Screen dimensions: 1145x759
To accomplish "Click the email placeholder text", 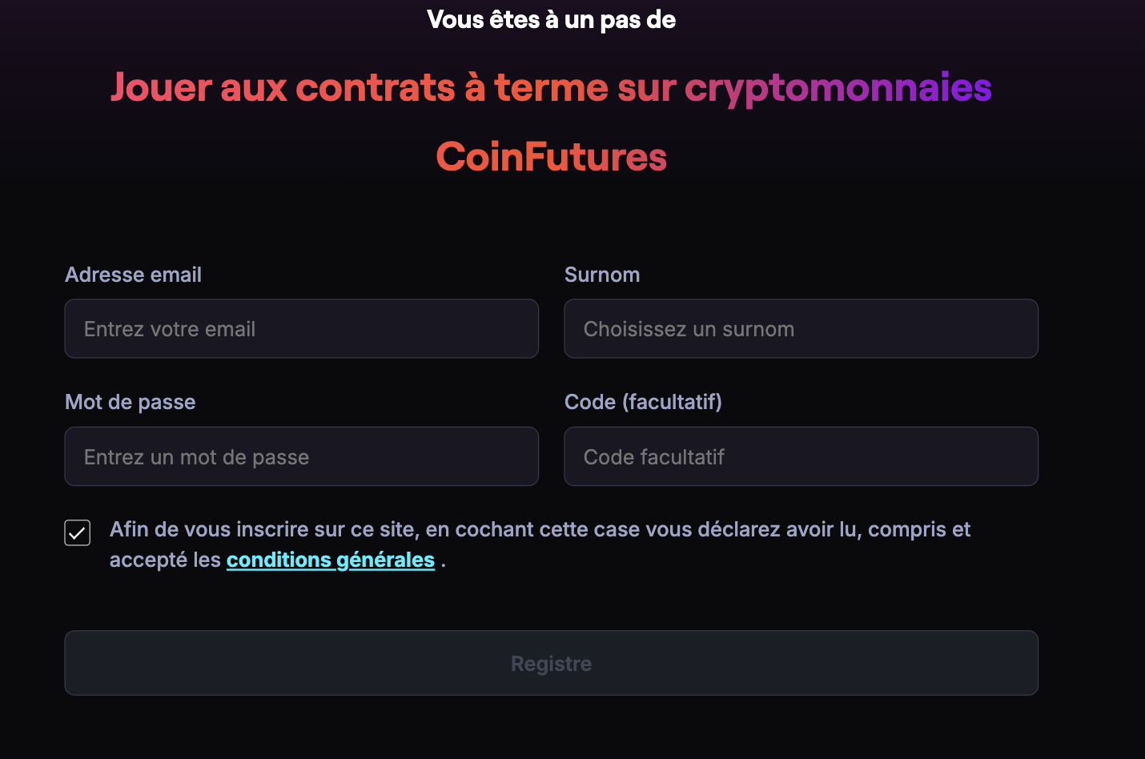I will coord(169,328).
